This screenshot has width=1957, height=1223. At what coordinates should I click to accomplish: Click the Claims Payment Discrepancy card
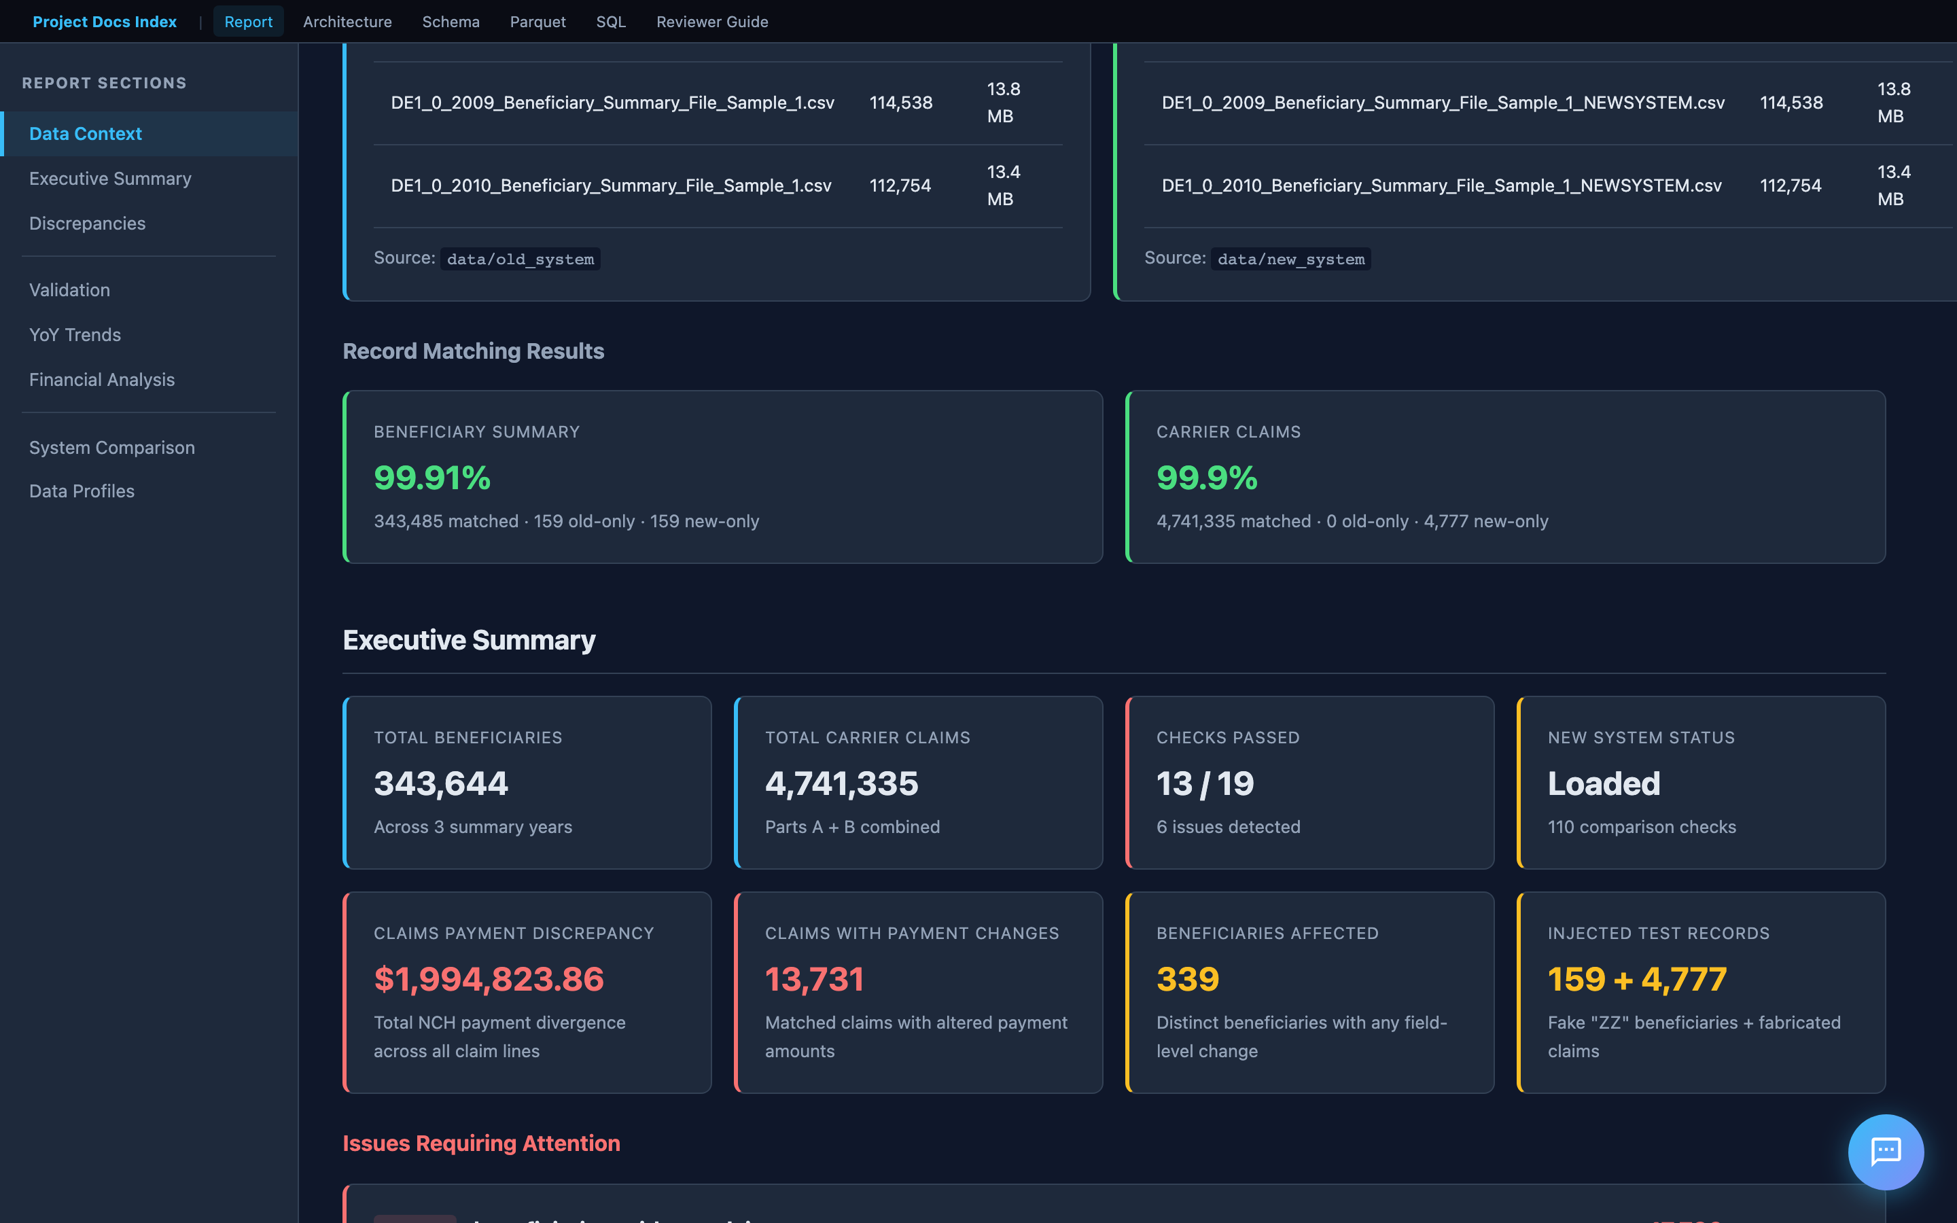[527, 992]
